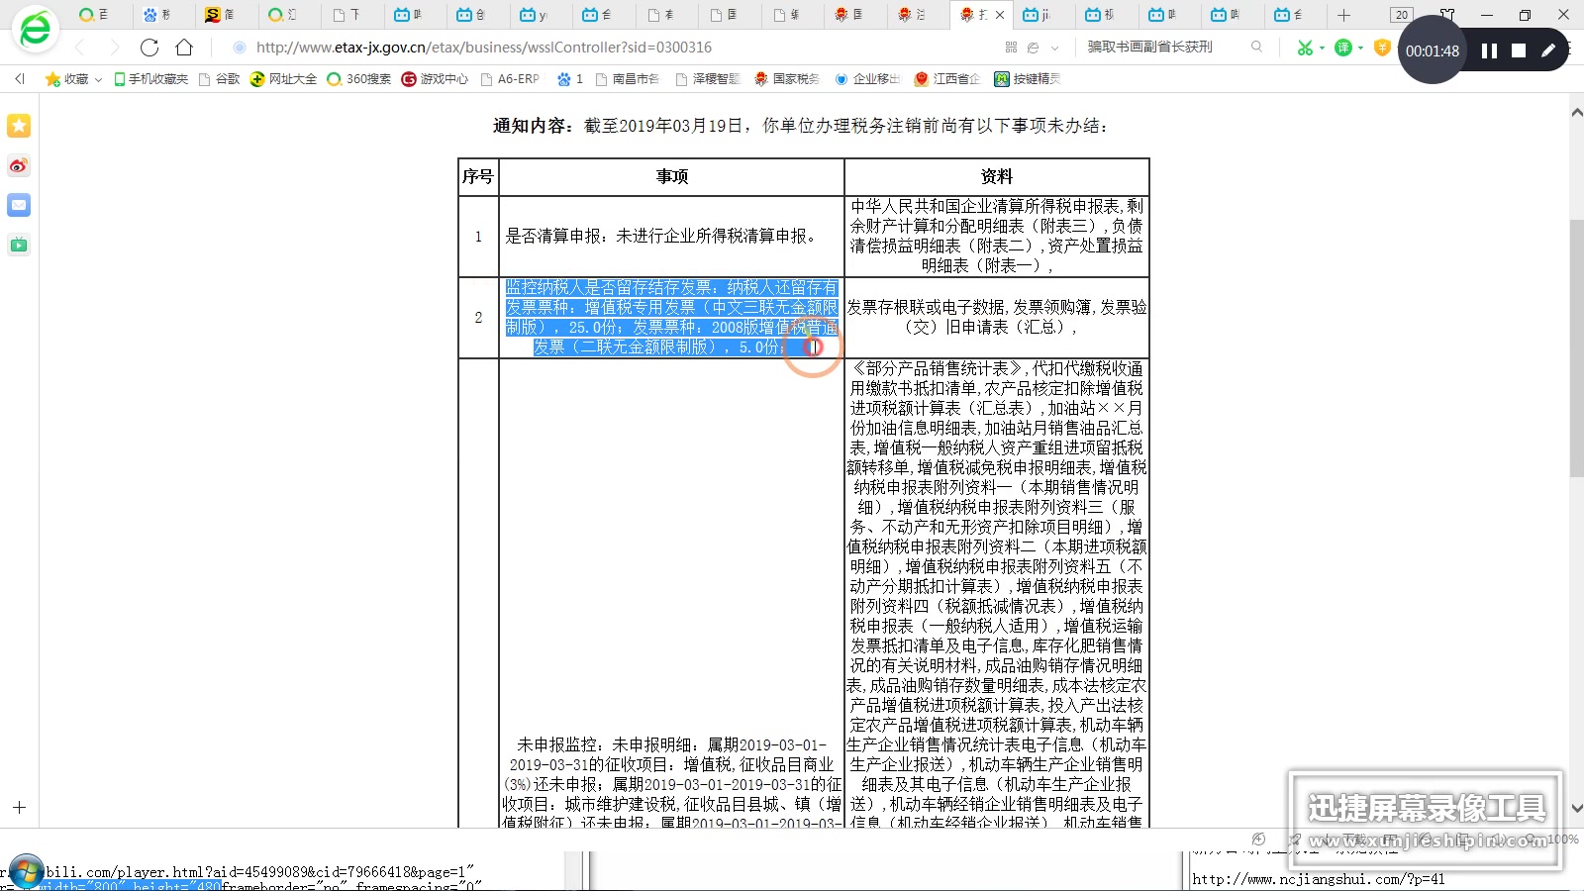This screenshot has width=1584, height=891.
Task: Stop the screen recording
Action: [x=1519, y=50]
